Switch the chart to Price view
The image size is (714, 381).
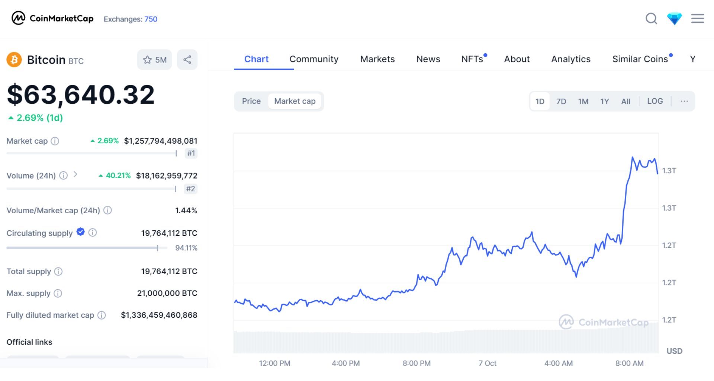pyautogui.click(x=251, y=101)
